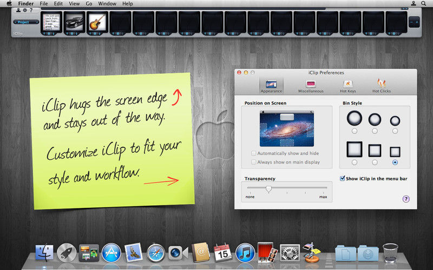Click the center square button under guitar bin
Screen dimensions: 433x270
[x=95, y=33]
